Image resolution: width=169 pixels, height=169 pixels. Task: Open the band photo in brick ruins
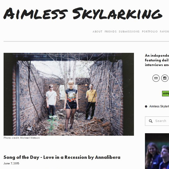click(69, 94)
